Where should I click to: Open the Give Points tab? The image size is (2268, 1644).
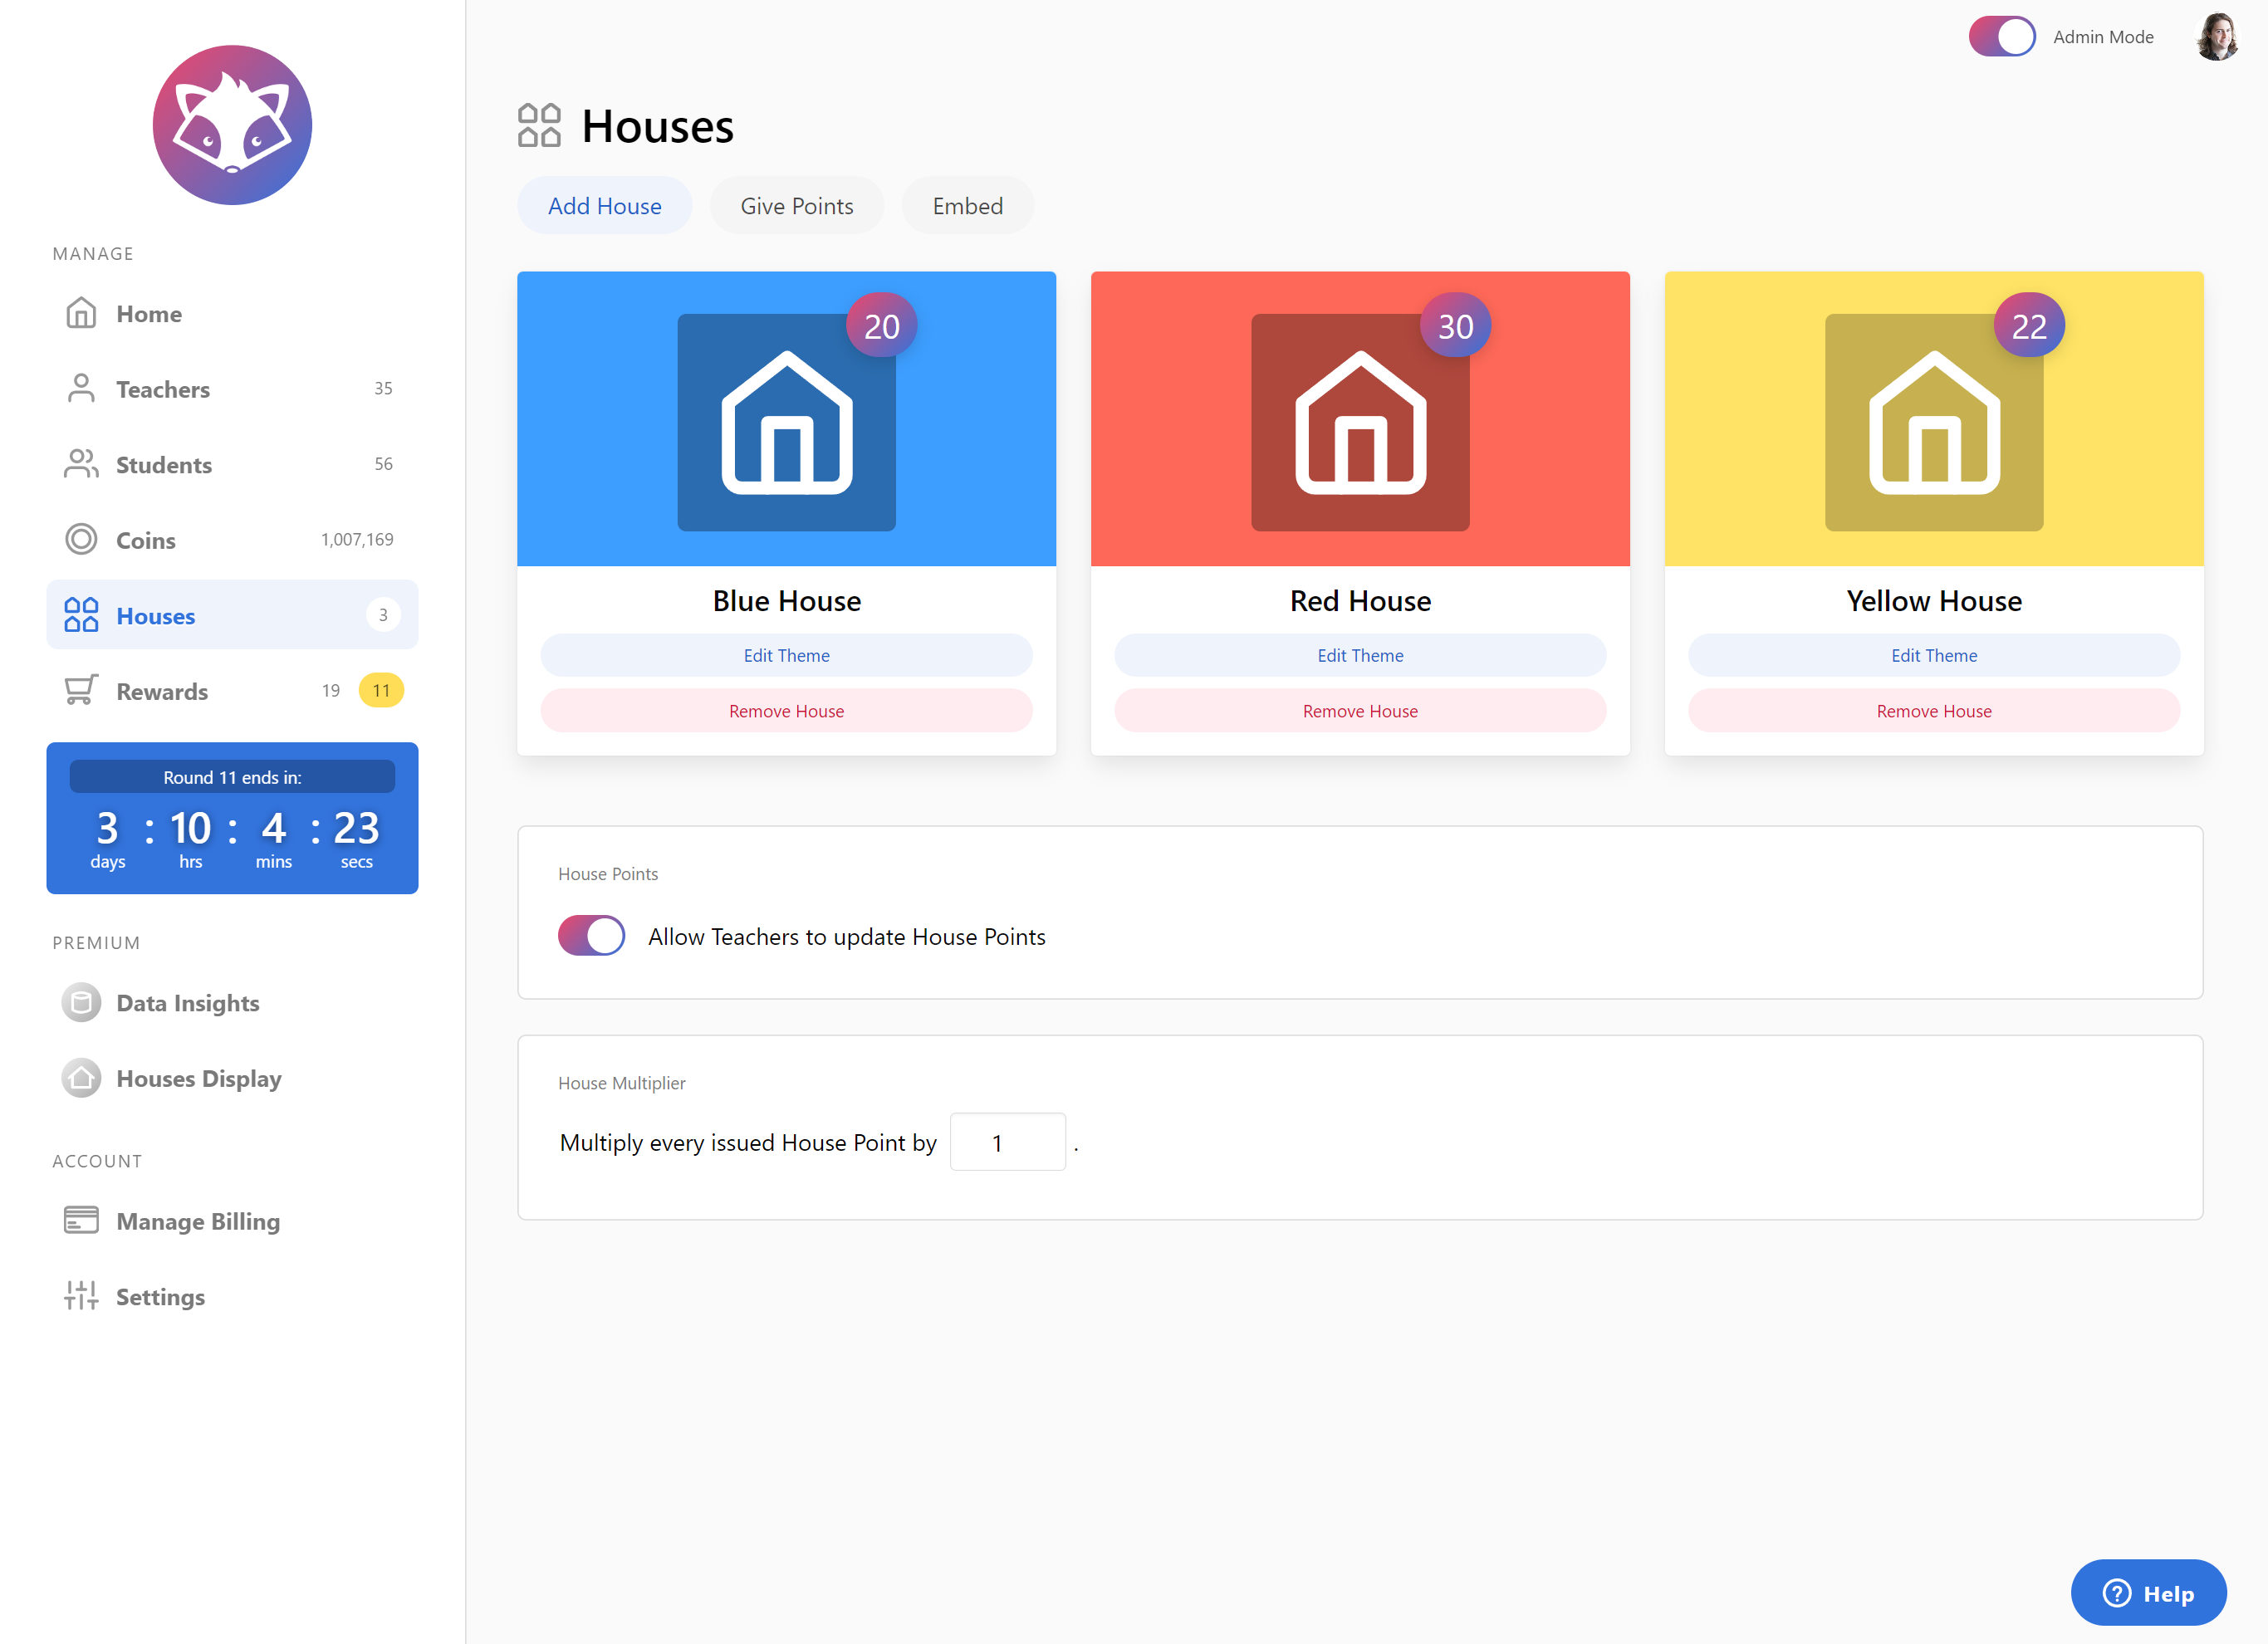click(x=796, y=206)
